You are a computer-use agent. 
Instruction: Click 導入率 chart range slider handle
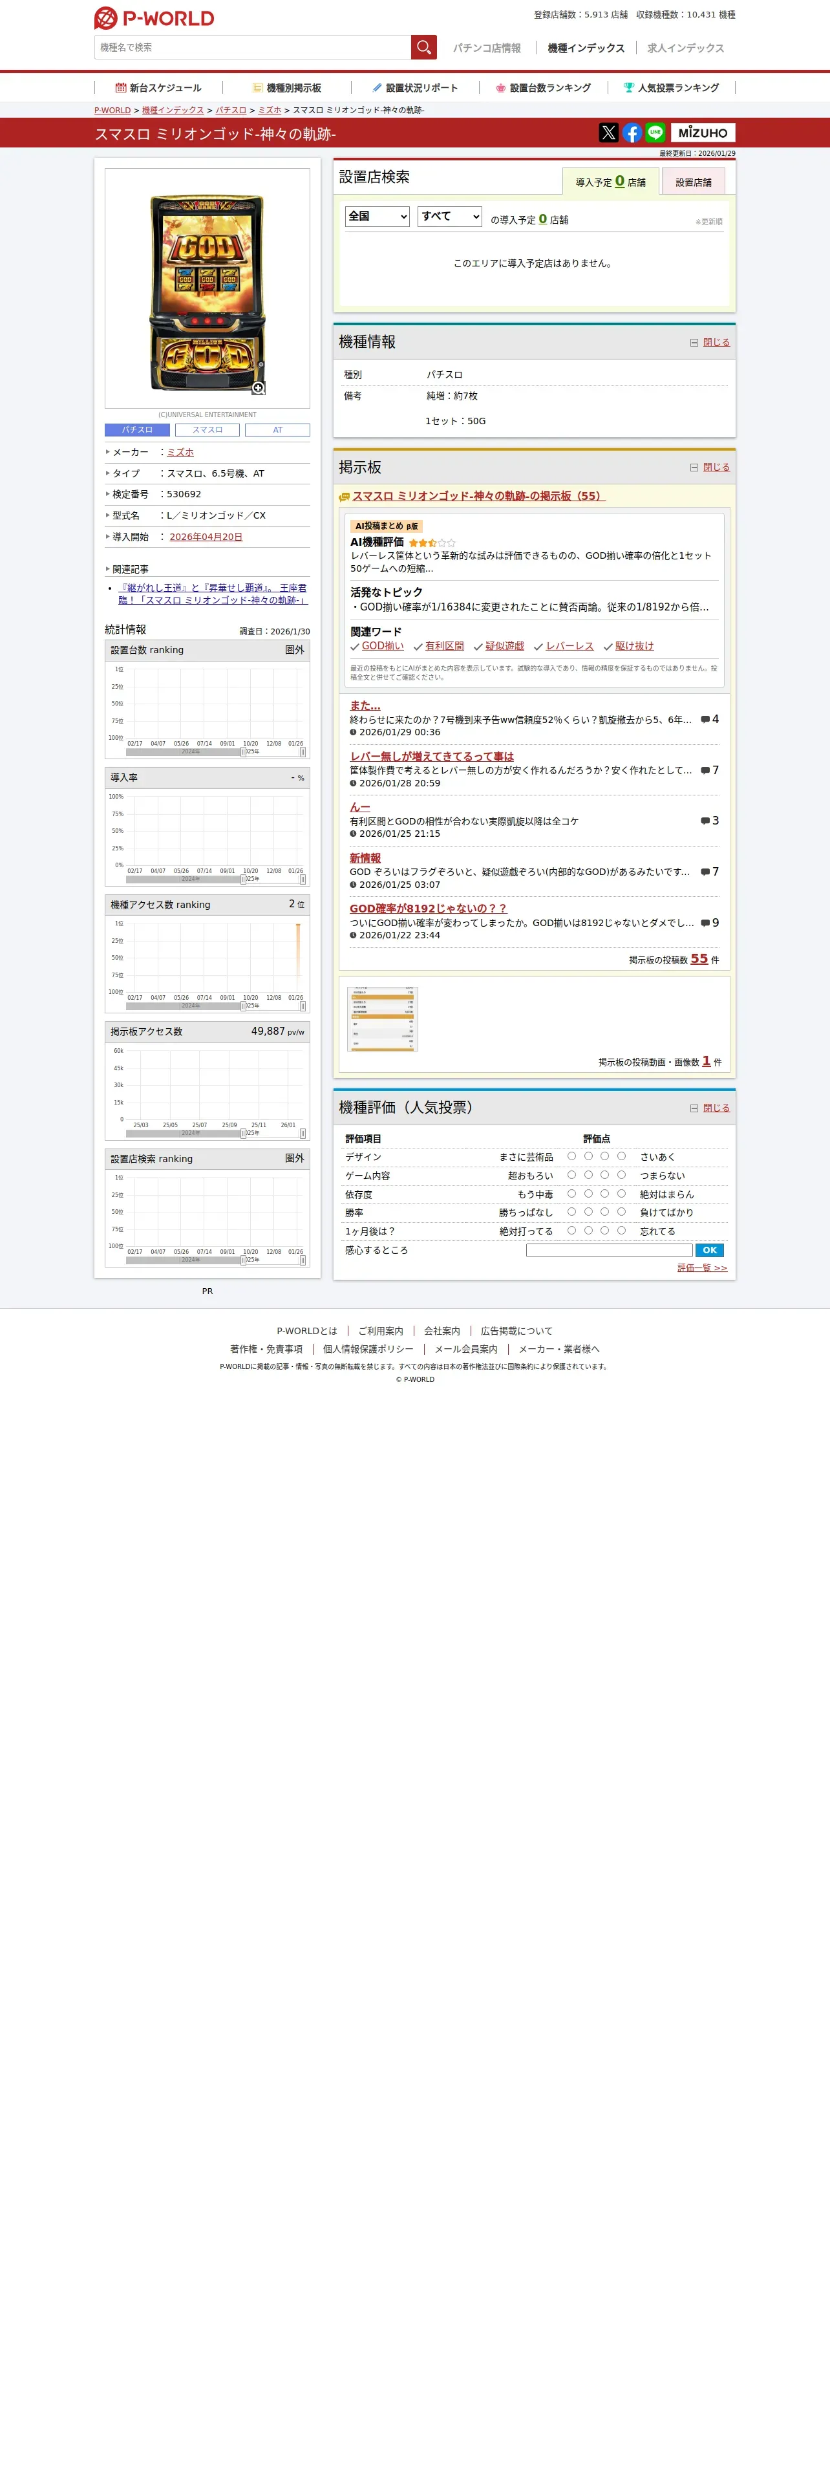242,879
